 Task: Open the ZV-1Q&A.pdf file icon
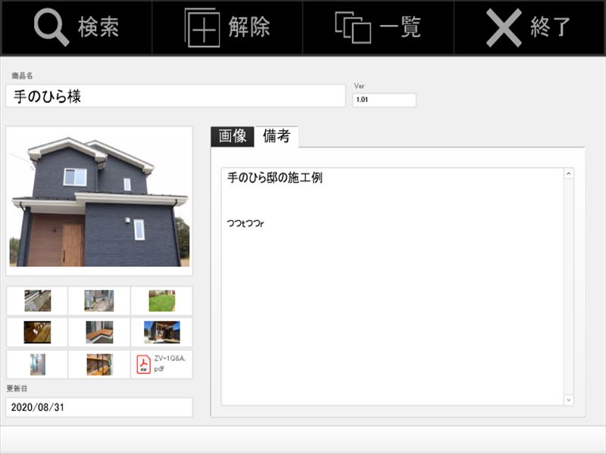coord(161,364)
